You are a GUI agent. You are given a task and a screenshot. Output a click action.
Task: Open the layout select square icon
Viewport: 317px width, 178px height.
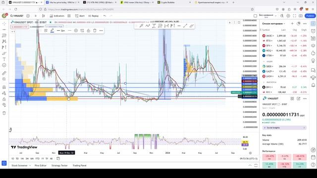click(255, 16)
